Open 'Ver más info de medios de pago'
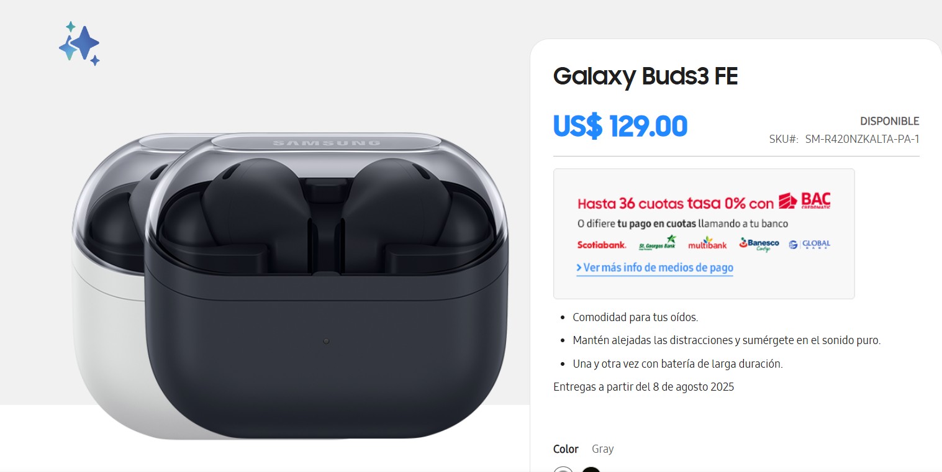The height and width of the screenshot is (472, 942). tap(658, 268)
